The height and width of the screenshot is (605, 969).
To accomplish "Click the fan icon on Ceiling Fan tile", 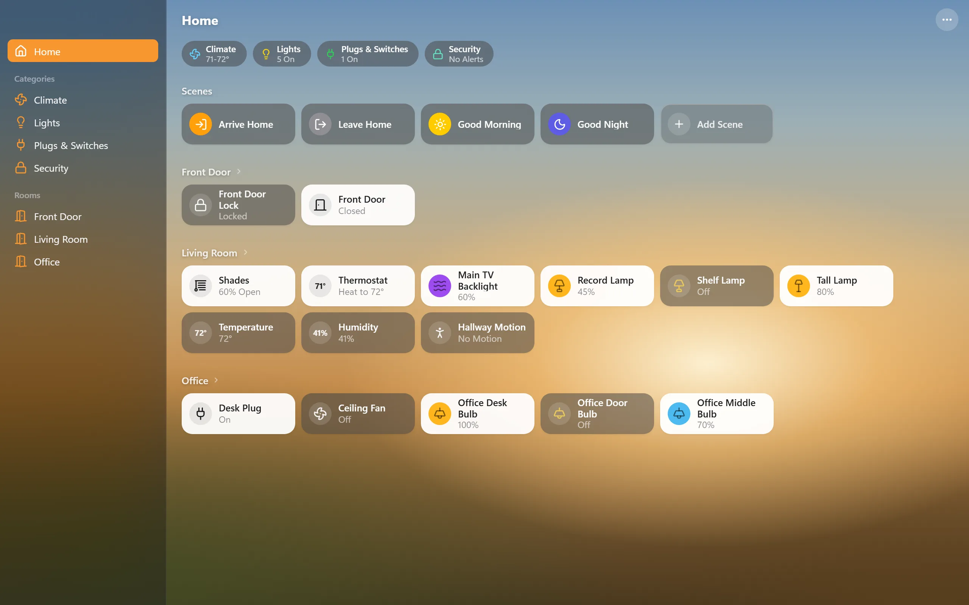I will [x=320, y=413].
